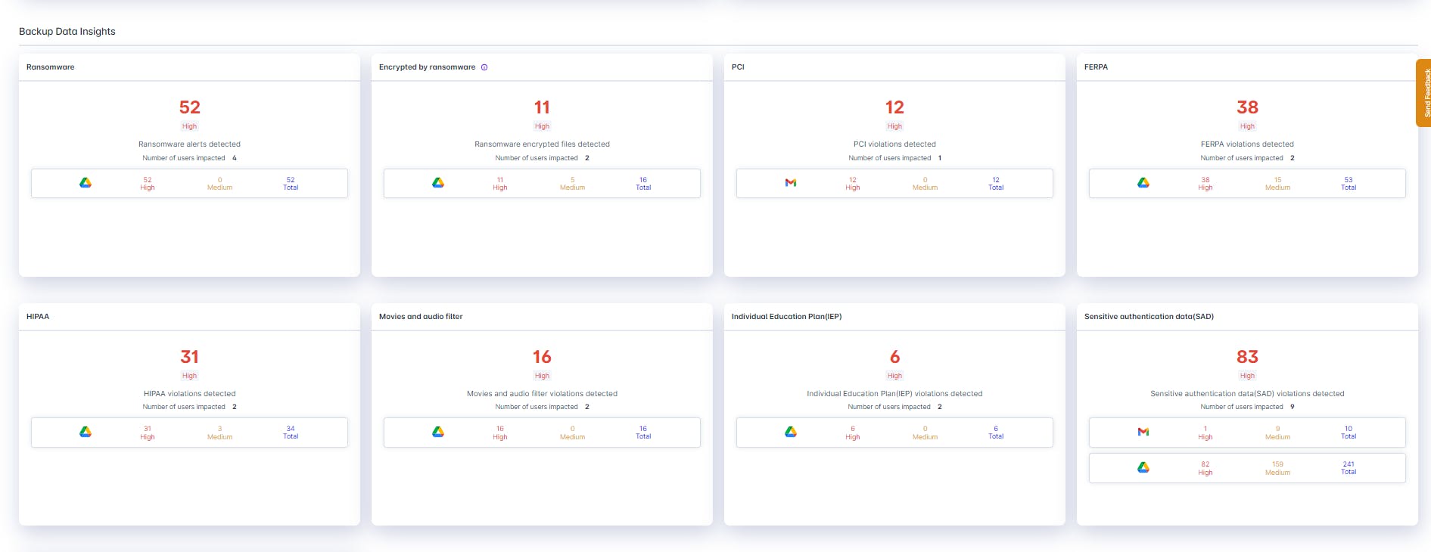Click the Ransomware card title

(x=51, y=67)
